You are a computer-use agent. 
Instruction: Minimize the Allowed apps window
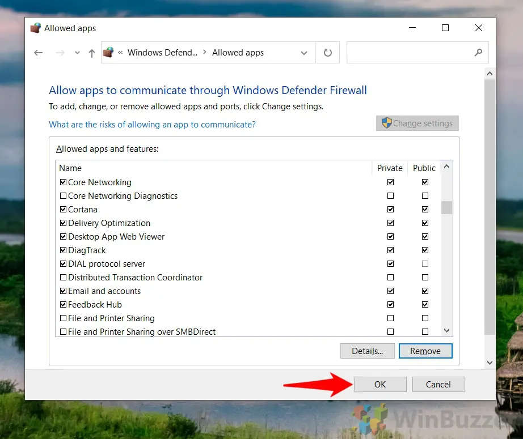[x=412, y=28]
